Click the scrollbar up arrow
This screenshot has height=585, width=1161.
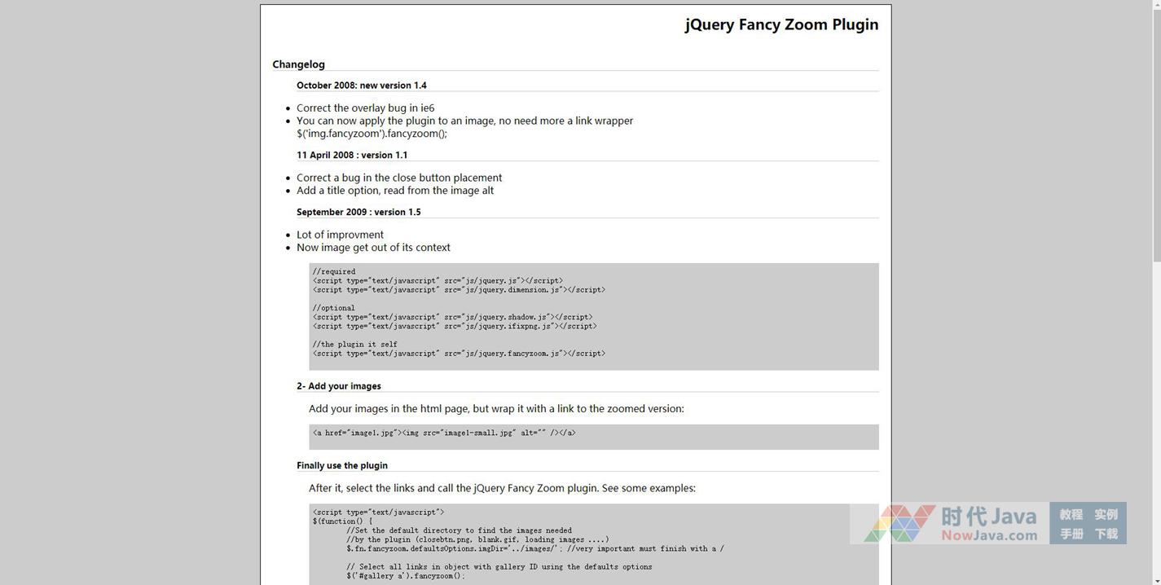(x=1156, y=6)
